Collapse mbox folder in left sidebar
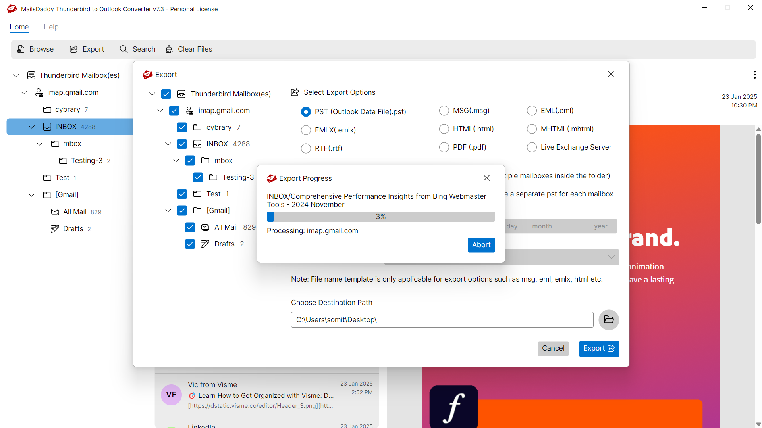Image resolution: width=762 pixels, height=428 pixels. click(x=39, y=144)
